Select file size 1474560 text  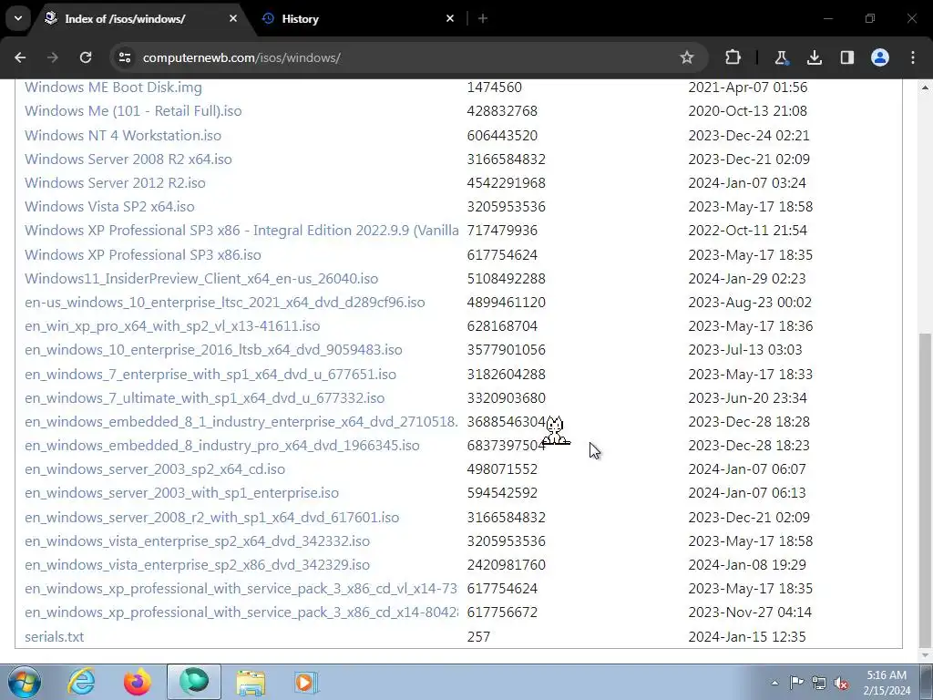pyautogui.click(x=495, y=87)
